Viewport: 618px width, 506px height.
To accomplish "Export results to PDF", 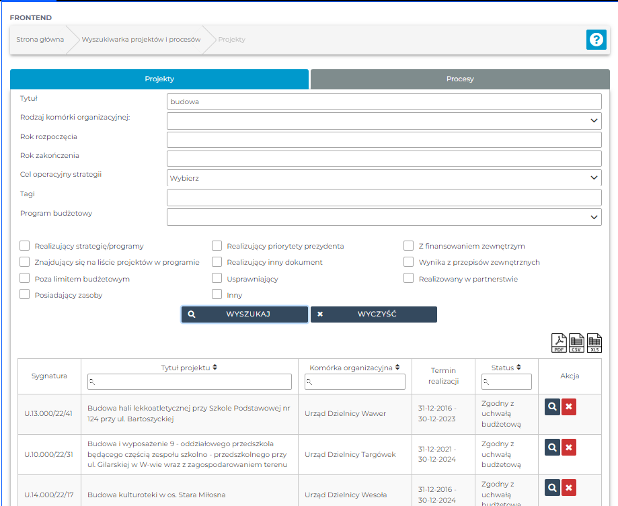I will tap(559, 343).
